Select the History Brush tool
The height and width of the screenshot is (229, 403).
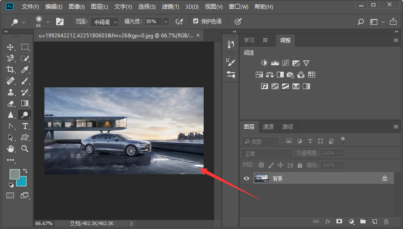25,92
